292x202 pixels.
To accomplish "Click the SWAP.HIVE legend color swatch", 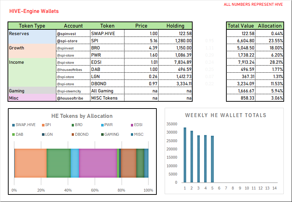I will (x=13, y=125).
